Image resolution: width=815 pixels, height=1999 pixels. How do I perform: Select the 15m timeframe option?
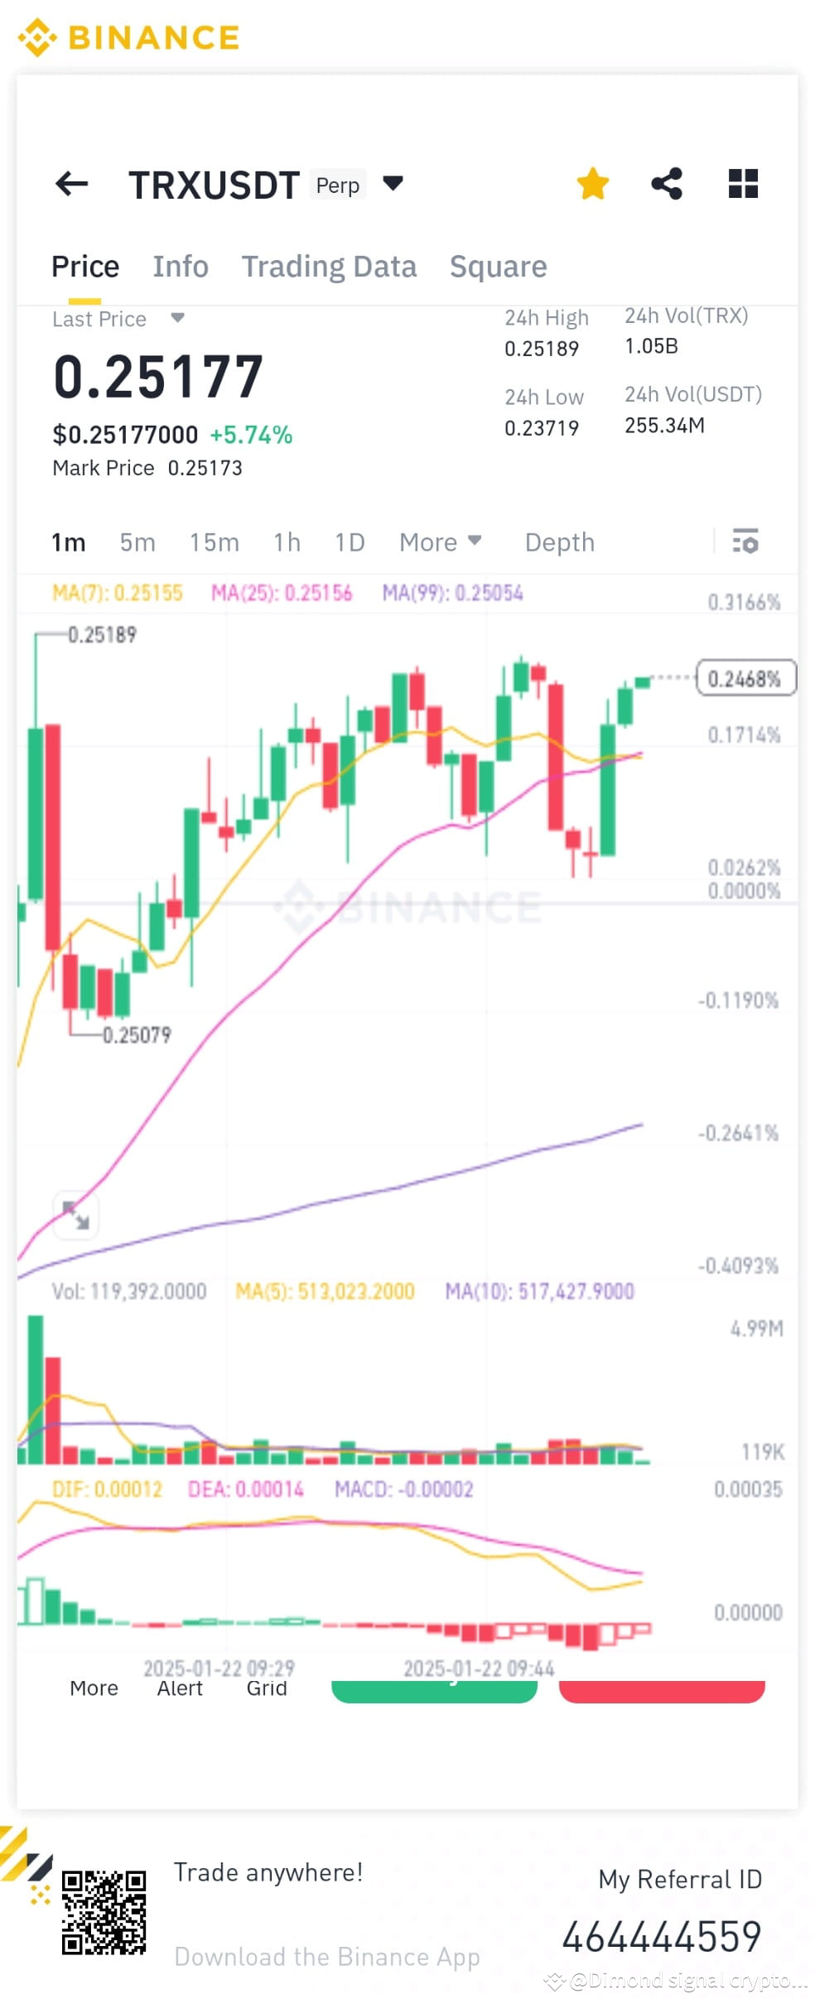(x=214, y=542)
